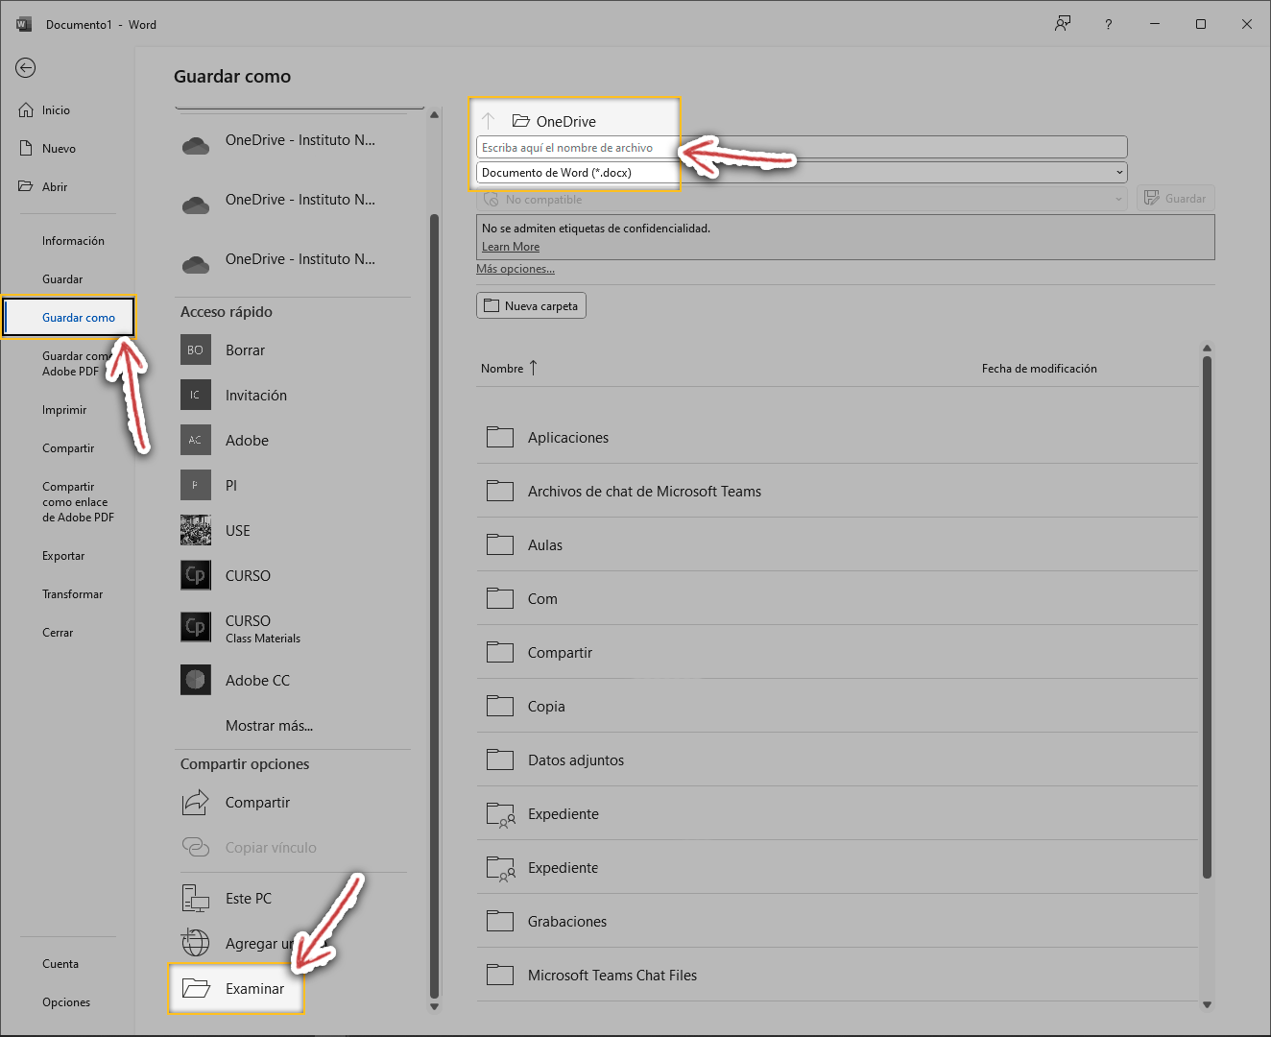
Task: Click the globe icon to add a place
Action: coord(196,943)
